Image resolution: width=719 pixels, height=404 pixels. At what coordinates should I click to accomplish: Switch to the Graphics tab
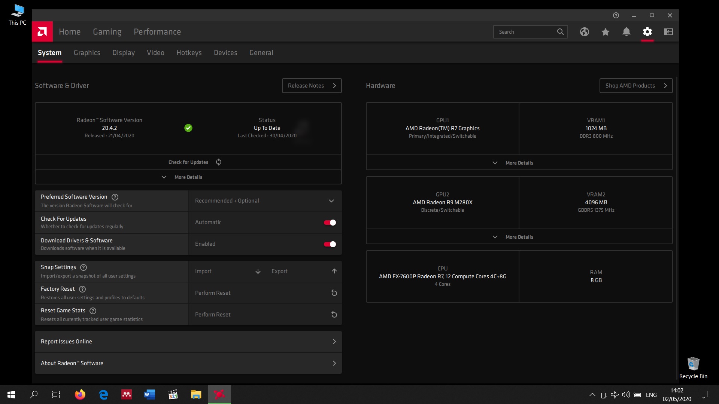87,53
